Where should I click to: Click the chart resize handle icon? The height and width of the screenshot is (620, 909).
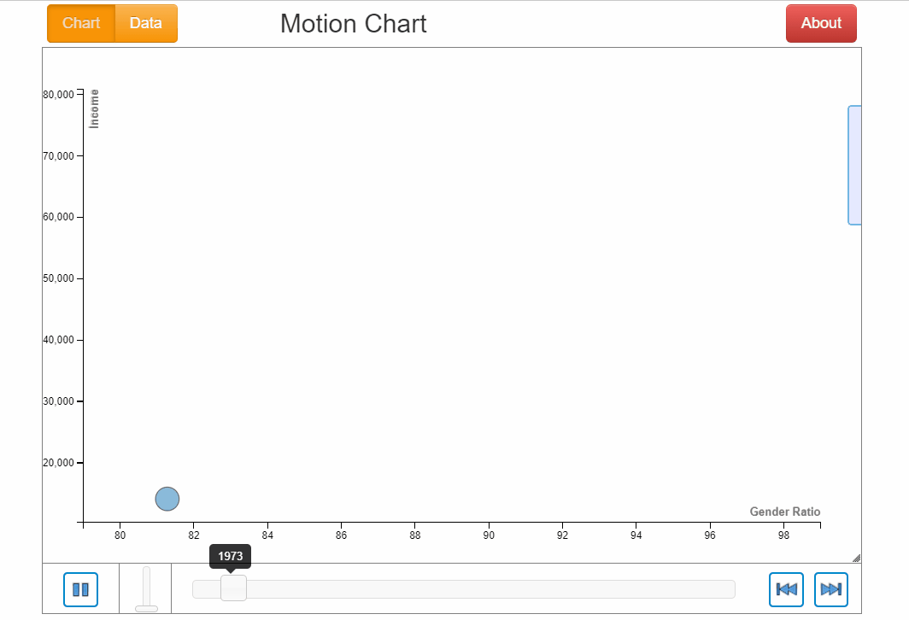tap(856, 558)
